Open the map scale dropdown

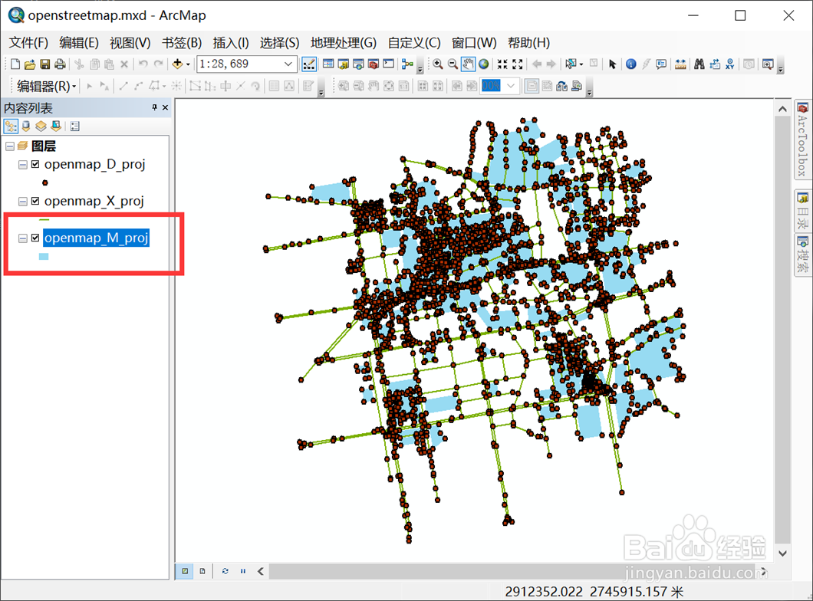click(288, 64)
